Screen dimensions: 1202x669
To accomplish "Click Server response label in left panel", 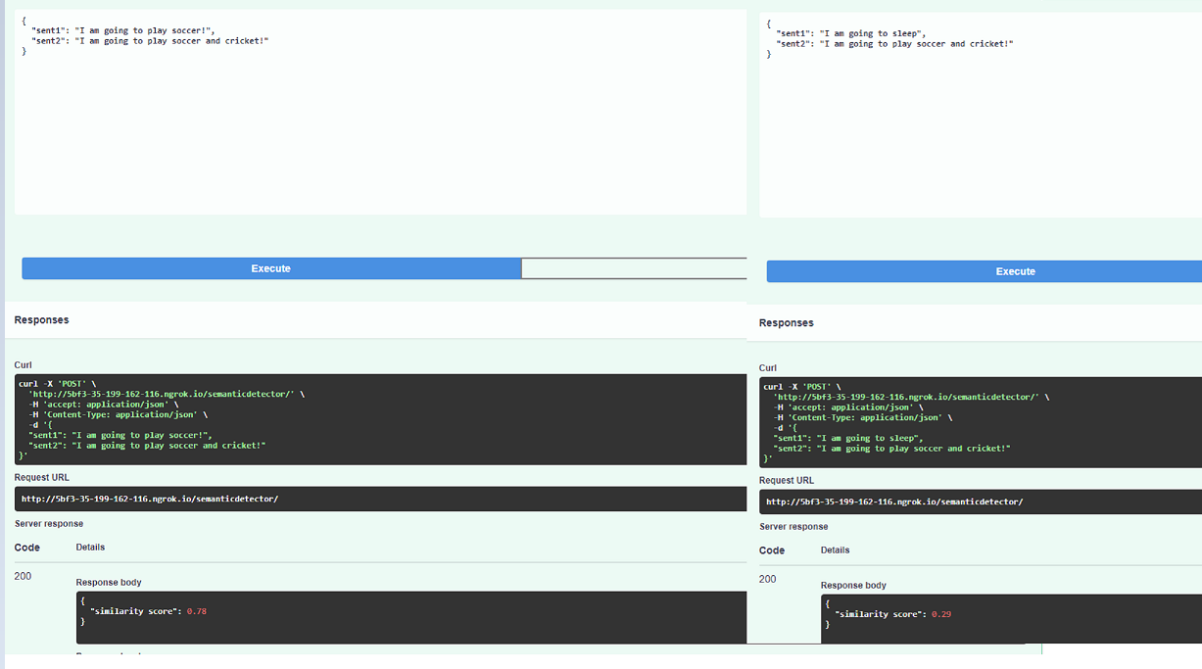I will coord(49,524).
